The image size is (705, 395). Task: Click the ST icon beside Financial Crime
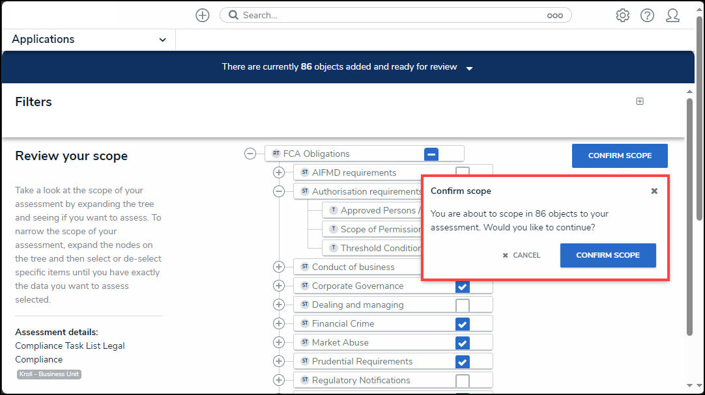(x=304, y=323)
